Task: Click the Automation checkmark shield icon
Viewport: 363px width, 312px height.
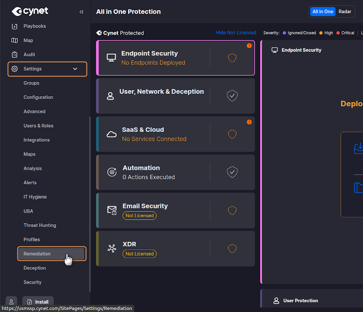Action: (232, 172)
